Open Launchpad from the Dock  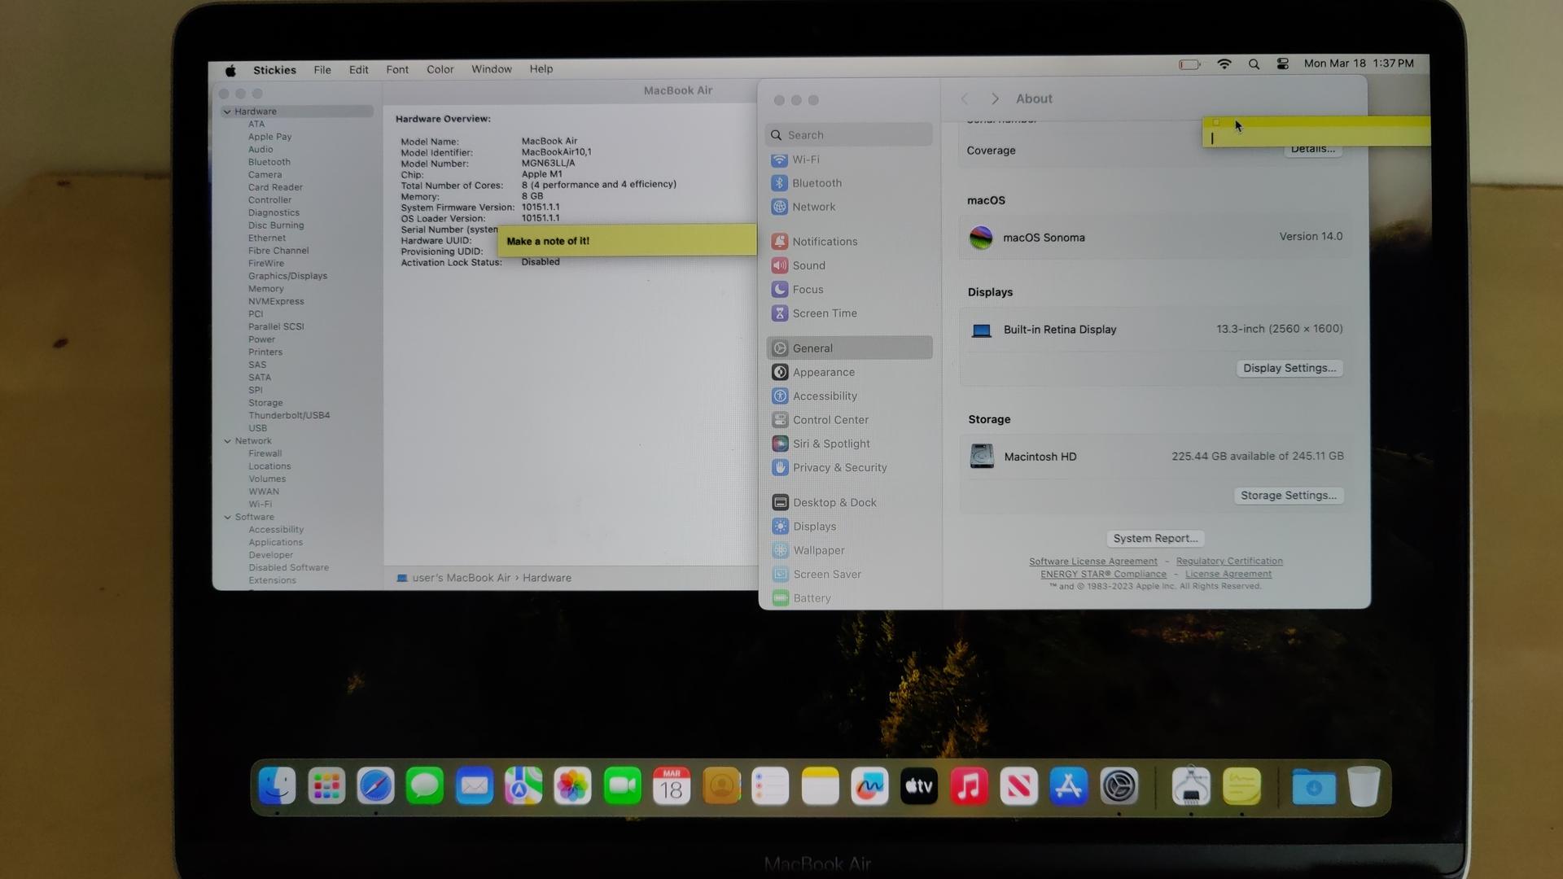326,787
